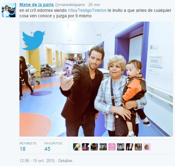175x166 pixels.
Task: View the 45 favoritos list
Action: pos(53,147)
